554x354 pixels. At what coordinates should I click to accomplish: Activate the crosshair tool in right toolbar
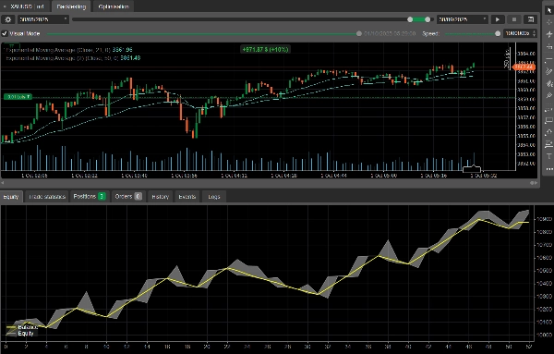pyautogui.click(x=548, y=22)
